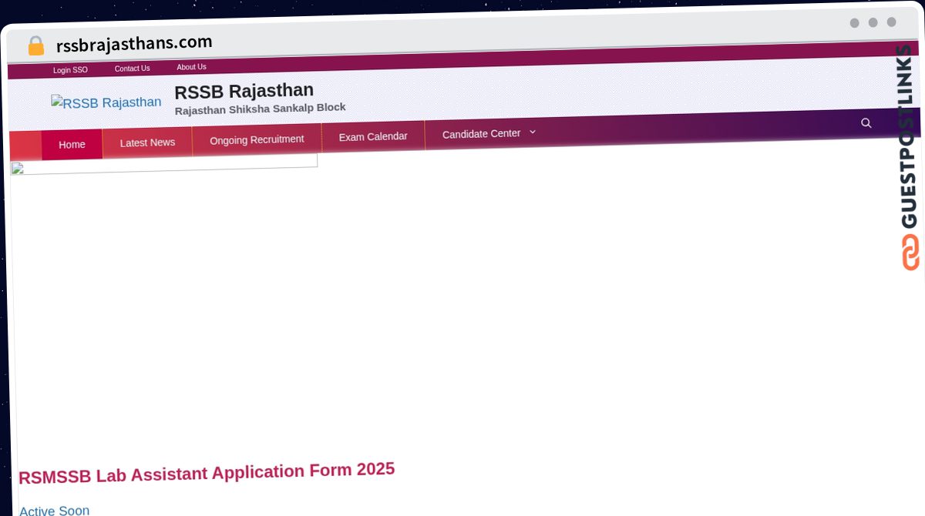
Task: Open the About Us link
Action: click(191, 67)
